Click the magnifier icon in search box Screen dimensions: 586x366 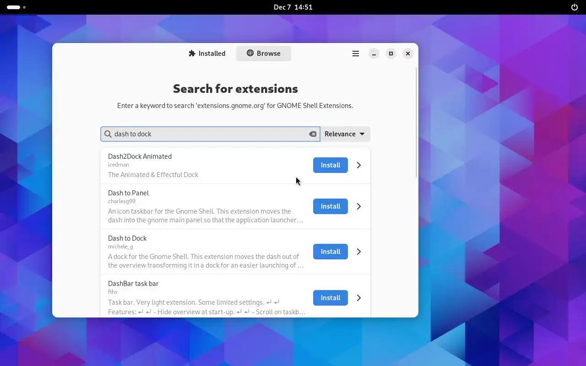coord(108,134)
